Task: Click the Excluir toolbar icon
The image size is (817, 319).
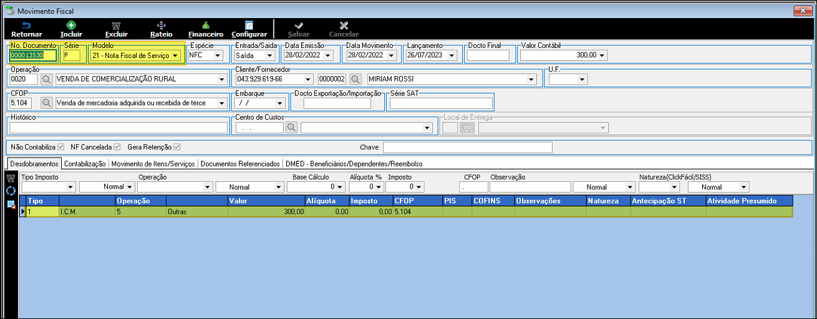Action: (x=116, y=26)
